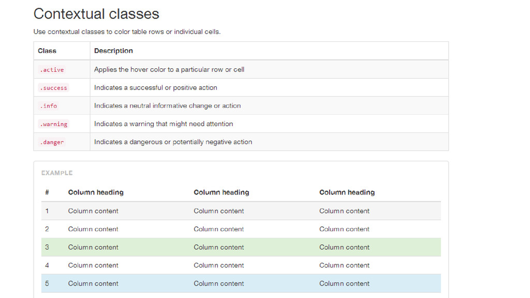Select the .info class code tag
530x298 pixels.
[48, 106]
